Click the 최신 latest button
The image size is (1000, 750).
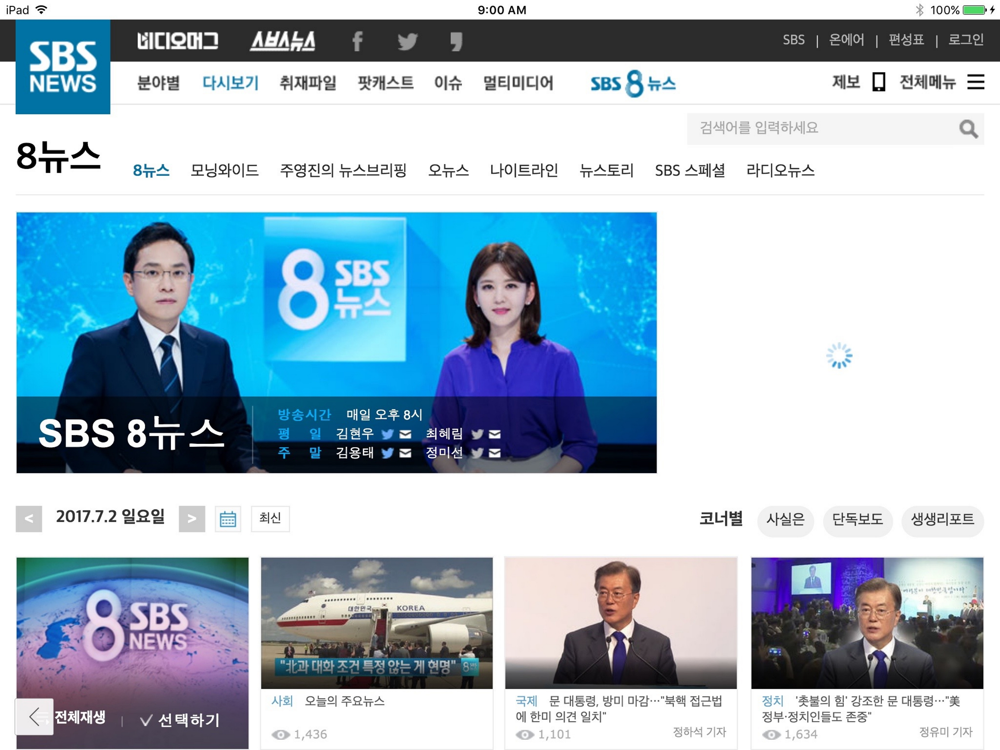click(x=270, y=519)
